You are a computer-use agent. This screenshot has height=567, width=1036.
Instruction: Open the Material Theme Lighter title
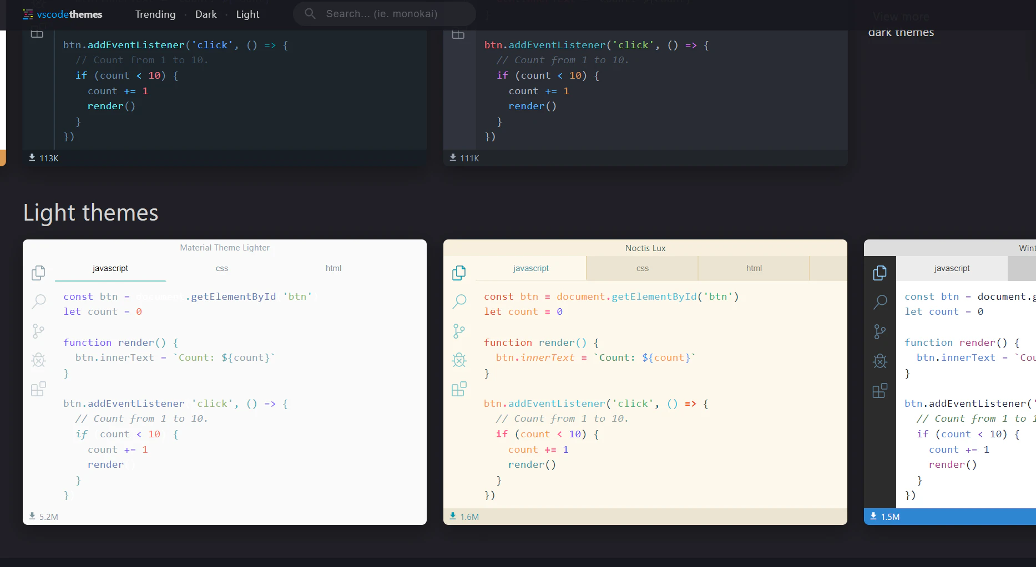225,248
